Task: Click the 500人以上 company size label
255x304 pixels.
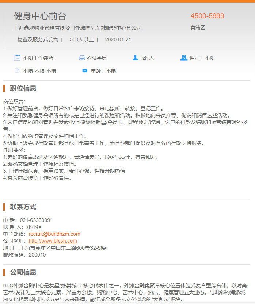Action: (81, 39)
